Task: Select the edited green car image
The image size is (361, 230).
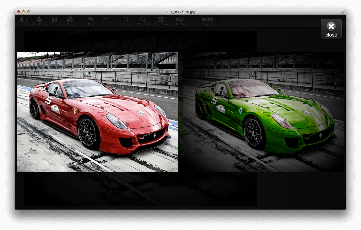Action: tap(263, 112)
